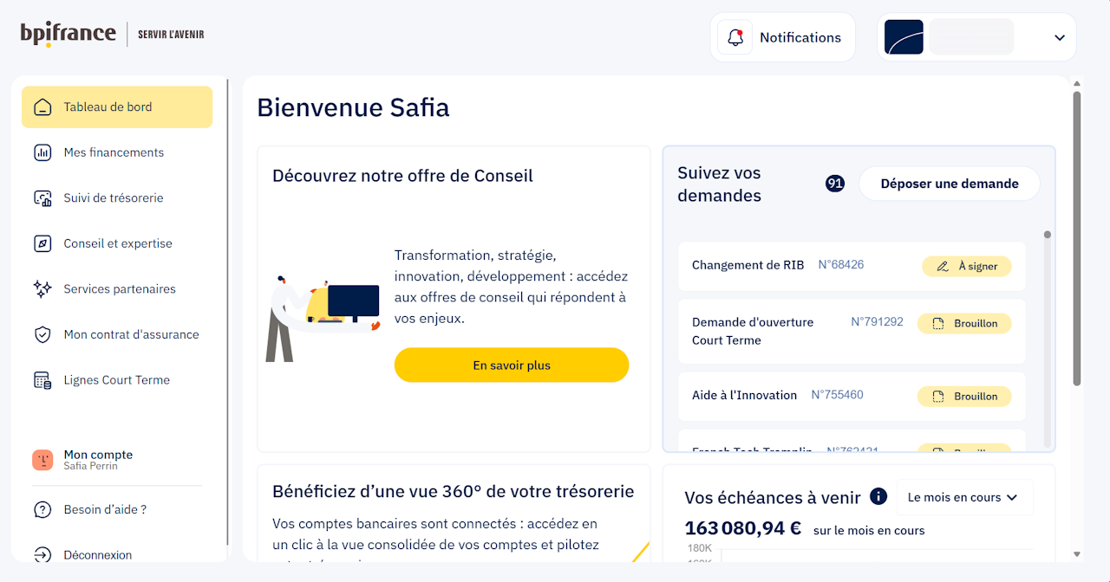Click the Mon contrat d'assurance shield icon
Image resolution: width=1110 pixels, height=582 pixels.
42,334
